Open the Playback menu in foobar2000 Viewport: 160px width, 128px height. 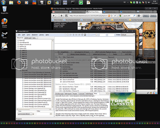(35, 35)
